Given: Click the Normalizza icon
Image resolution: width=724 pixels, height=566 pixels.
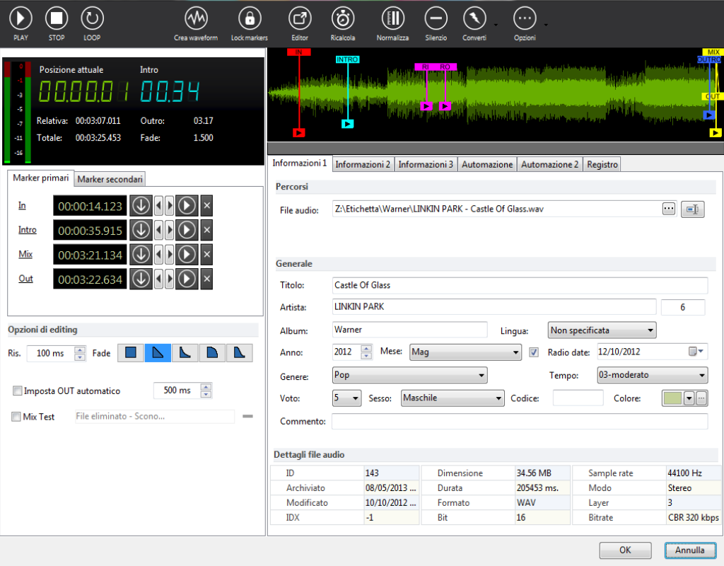Looking at the screenshot, I should coord(392,18).
